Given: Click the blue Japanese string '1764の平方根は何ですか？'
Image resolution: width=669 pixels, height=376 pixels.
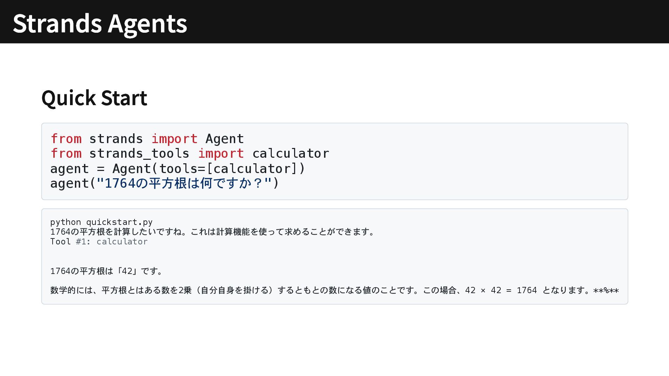Looking at the screenshot, I should [x=184, y=183].
